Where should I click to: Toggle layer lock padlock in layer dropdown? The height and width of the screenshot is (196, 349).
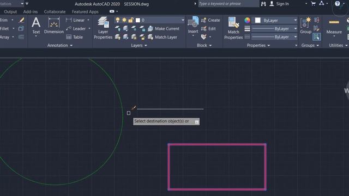[x=131, y=20]
